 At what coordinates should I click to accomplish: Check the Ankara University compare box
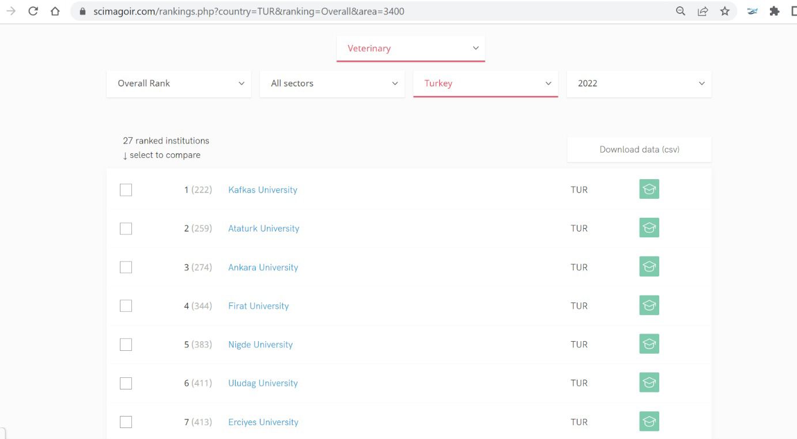126,267
